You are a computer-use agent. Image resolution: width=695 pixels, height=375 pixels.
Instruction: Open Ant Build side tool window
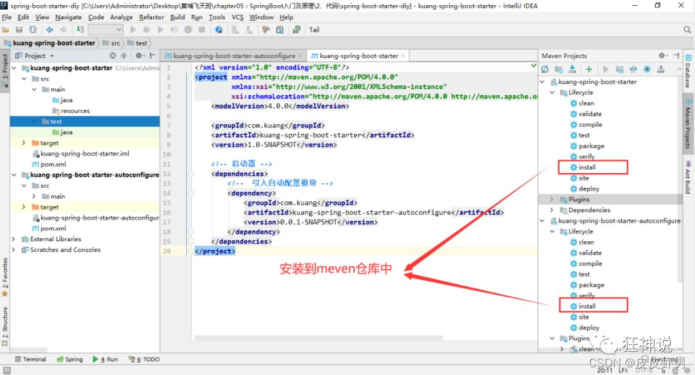point(688,178)
